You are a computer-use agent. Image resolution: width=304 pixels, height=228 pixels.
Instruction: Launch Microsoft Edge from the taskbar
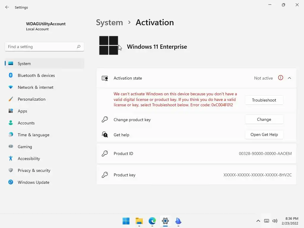[x=152, y=221]
